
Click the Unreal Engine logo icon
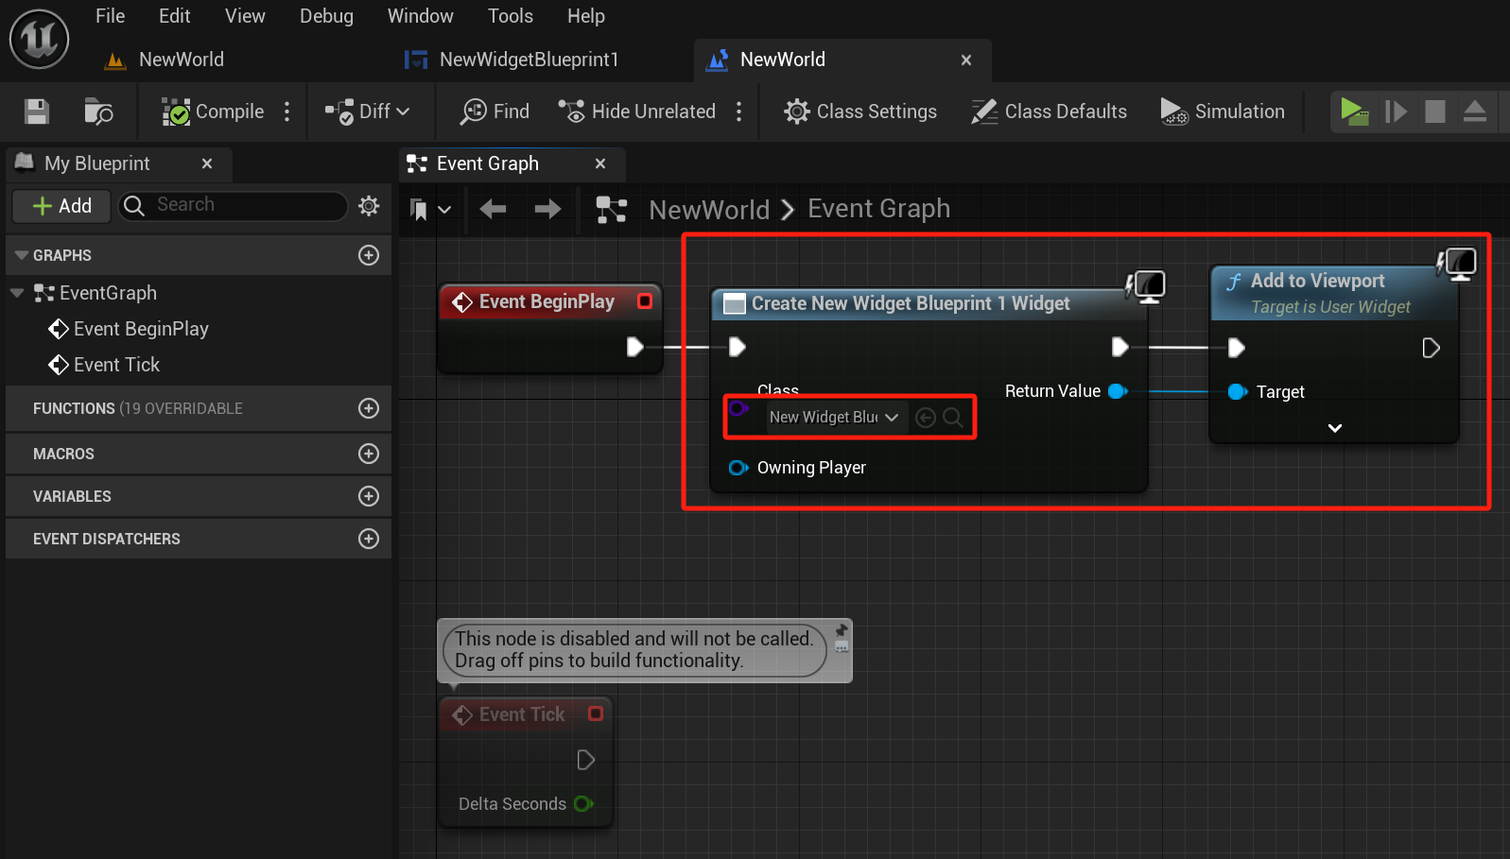tap(39, 39)
